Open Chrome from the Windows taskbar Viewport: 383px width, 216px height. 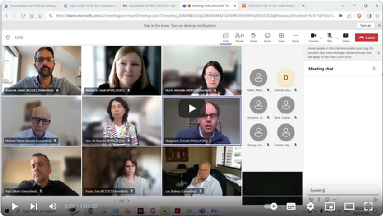(91, 211)
